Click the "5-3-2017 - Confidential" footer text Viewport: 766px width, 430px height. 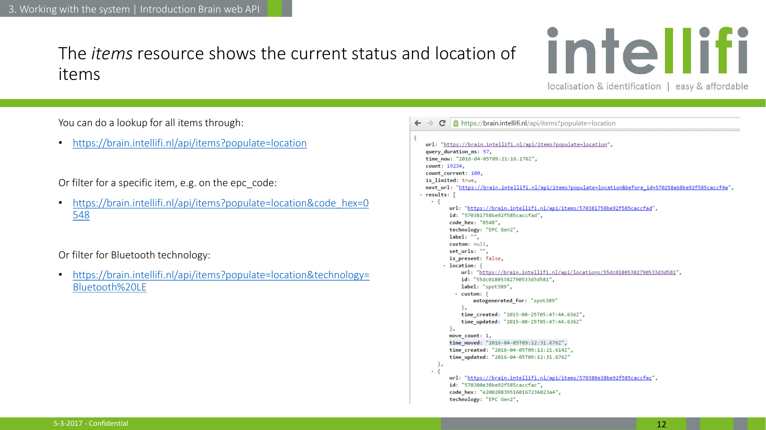pyautogui.click(x=91, y=424)
